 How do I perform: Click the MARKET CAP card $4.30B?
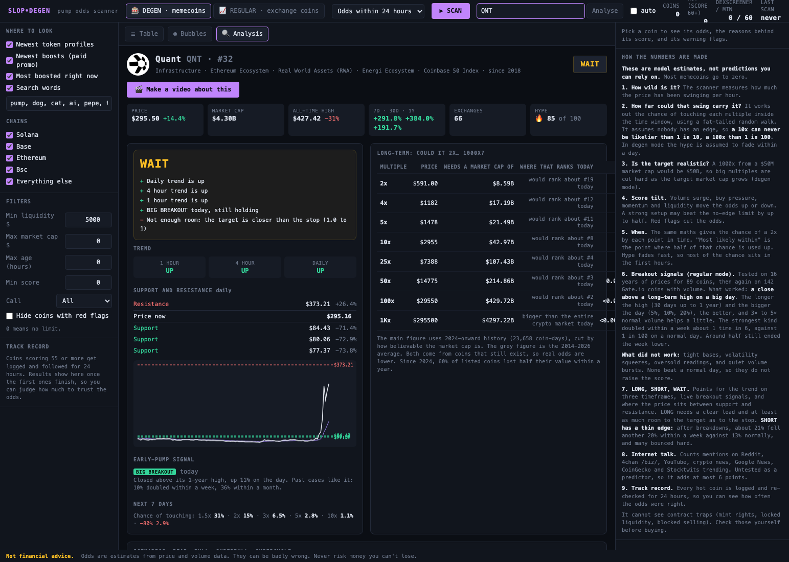point(246,120)
